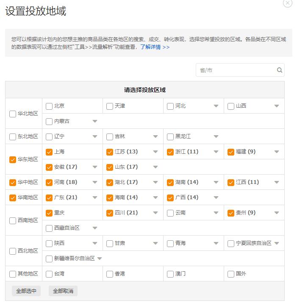
Task: Uncheck the 广东 (21) checkbox
Action: 49,197
